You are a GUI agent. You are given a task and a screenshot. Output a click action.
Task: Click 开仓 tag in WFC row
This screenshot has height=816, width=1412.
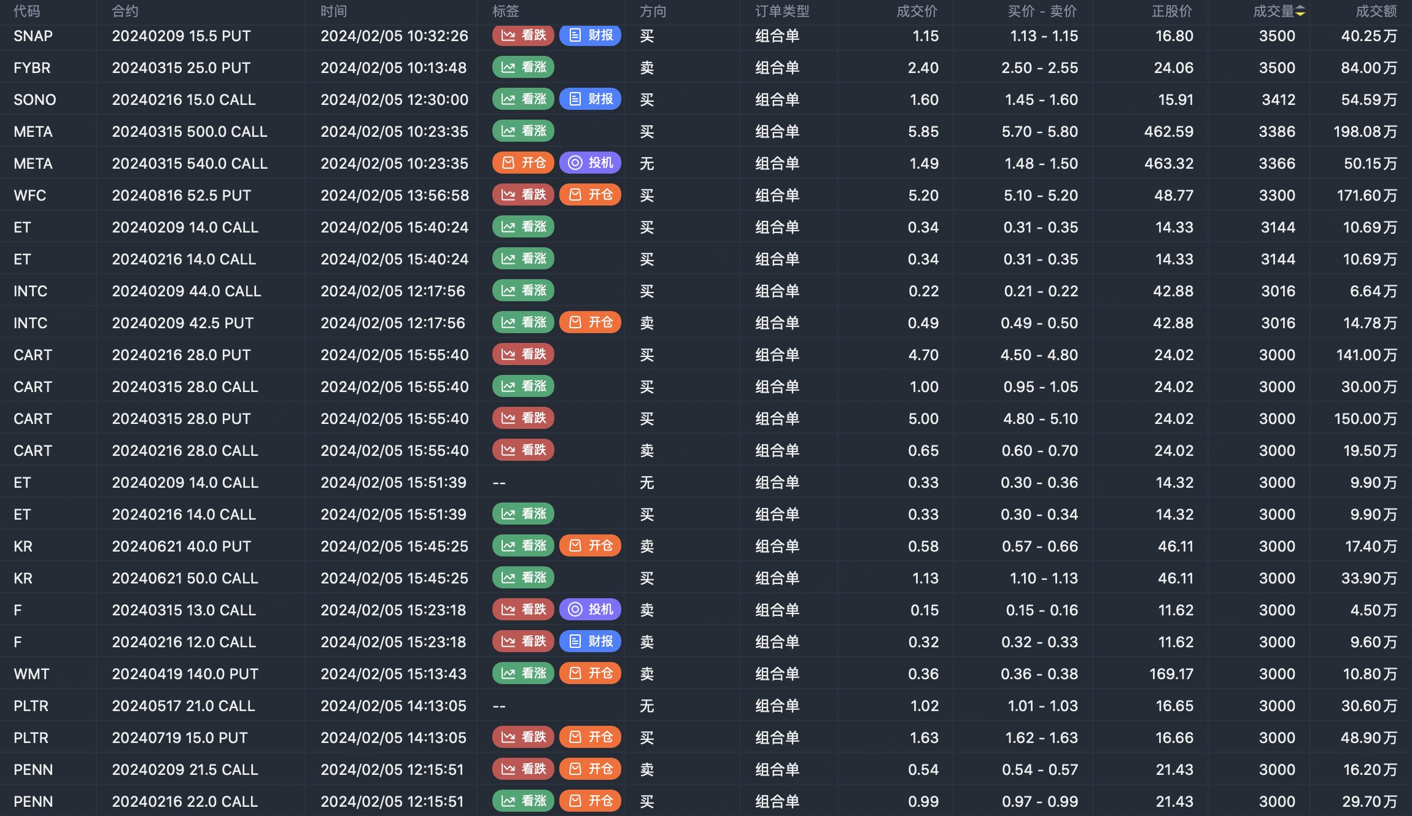[590, 195]
